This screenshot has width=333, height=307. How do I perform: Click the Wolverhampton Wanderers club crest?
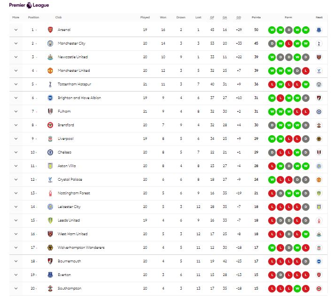50,247
